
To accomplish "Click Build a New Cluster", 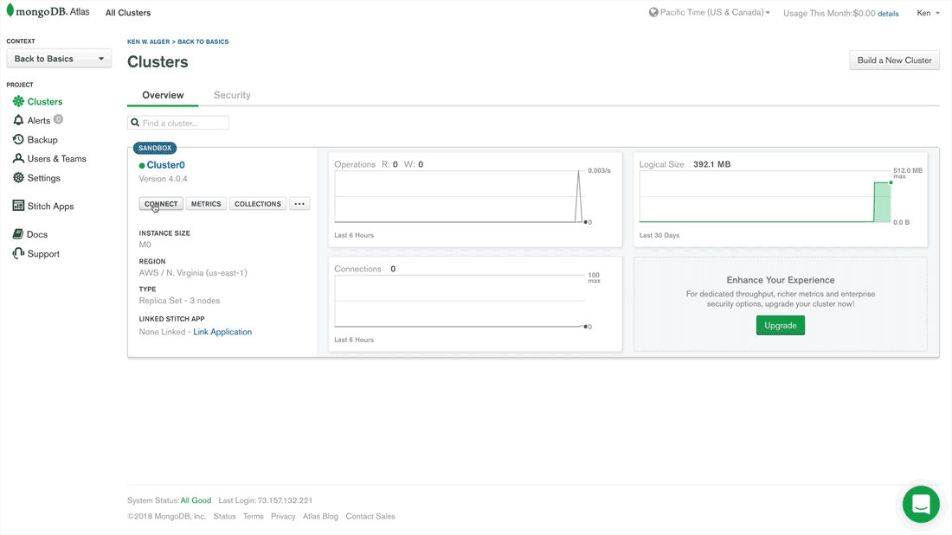I will (894, 60).
